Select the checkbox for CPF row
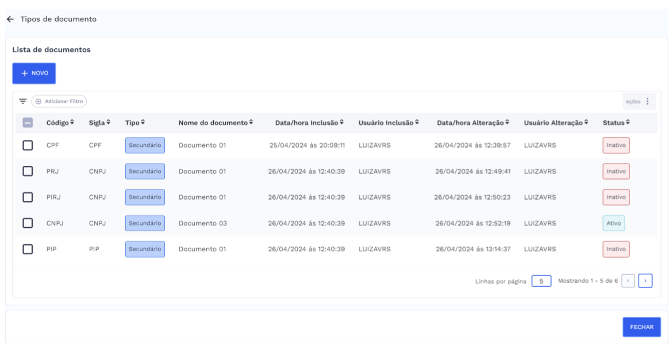This screenshot has height=350, width=669. tap(28, 146)
